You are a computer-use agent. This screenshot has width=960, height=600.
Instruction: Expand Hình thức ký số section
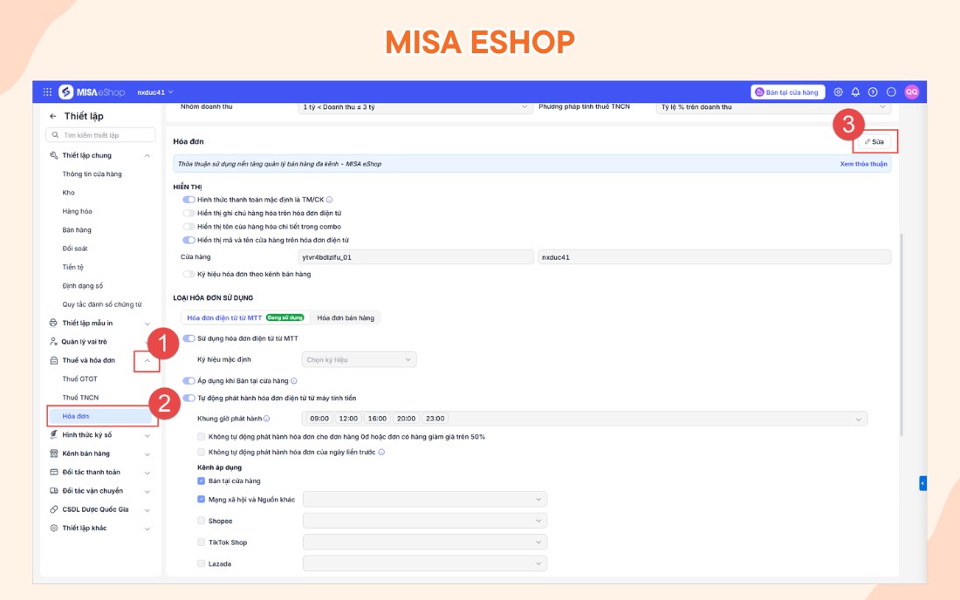pos(147,435)
